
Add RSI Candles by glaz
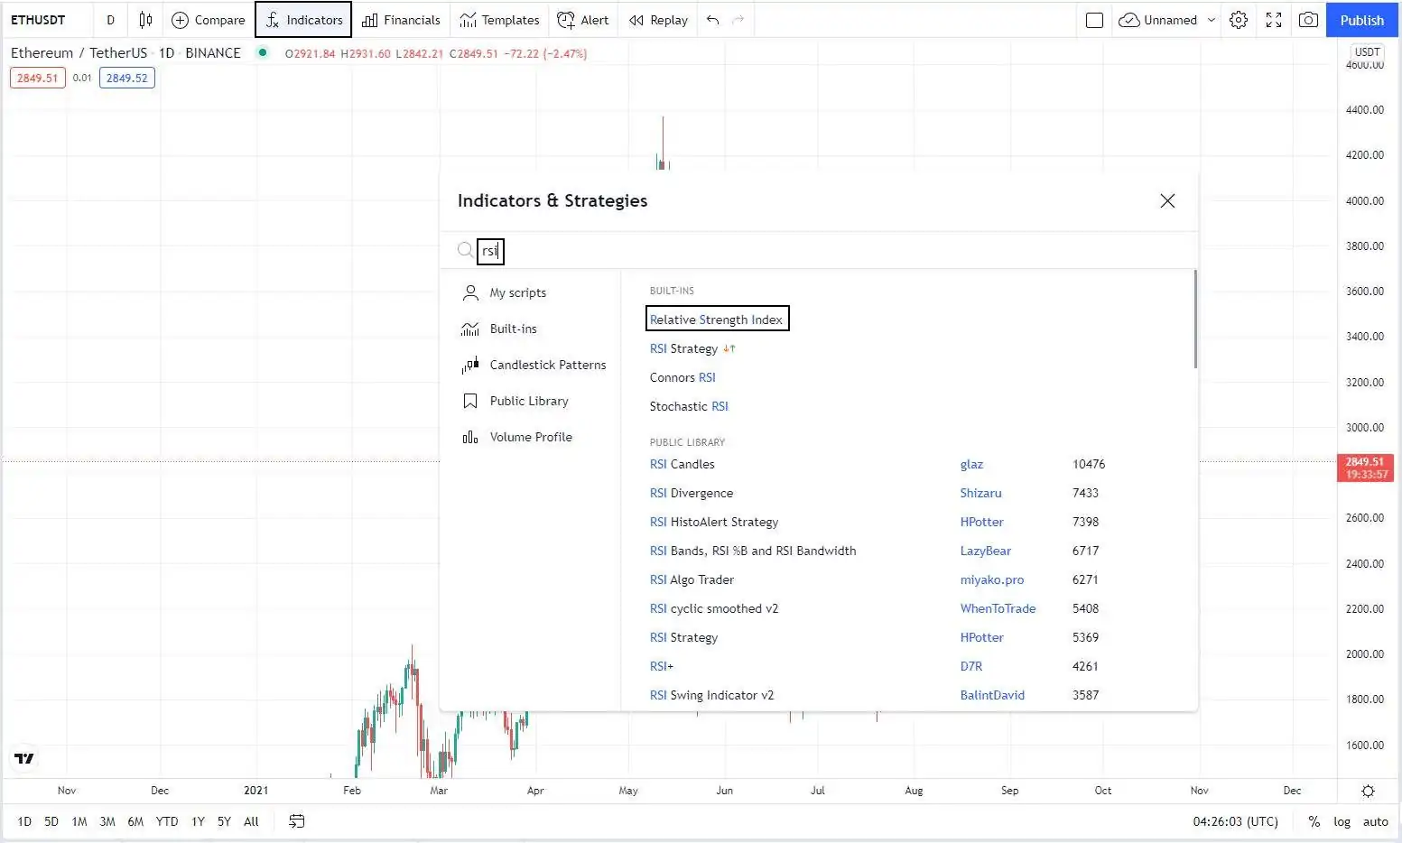(682, 464)
